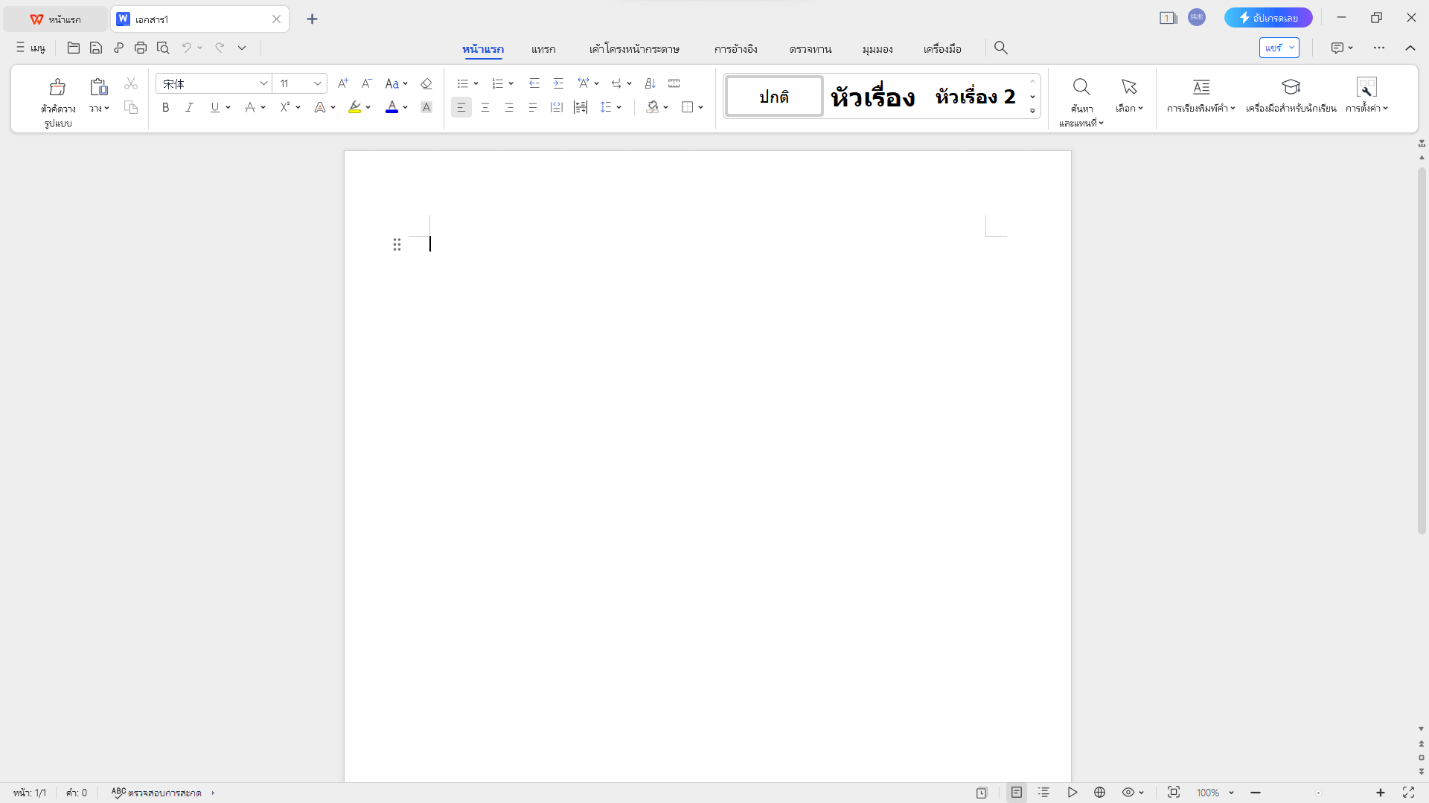Open the print dialog via the printer icon
Viewport: 1429px width, 803px height.
(x=141, y=47)
